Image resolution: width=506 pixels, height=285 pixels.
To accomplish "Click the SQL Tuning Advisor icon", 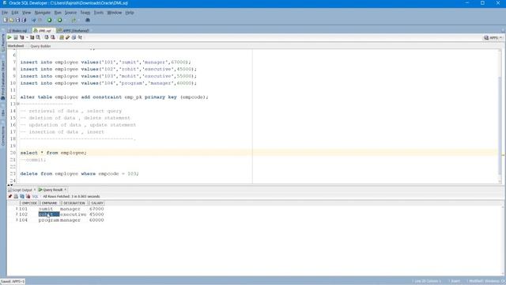I will point(38,37).
